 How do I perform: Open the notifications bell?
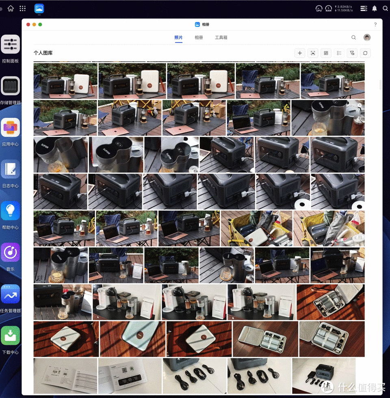pos(375,9)
